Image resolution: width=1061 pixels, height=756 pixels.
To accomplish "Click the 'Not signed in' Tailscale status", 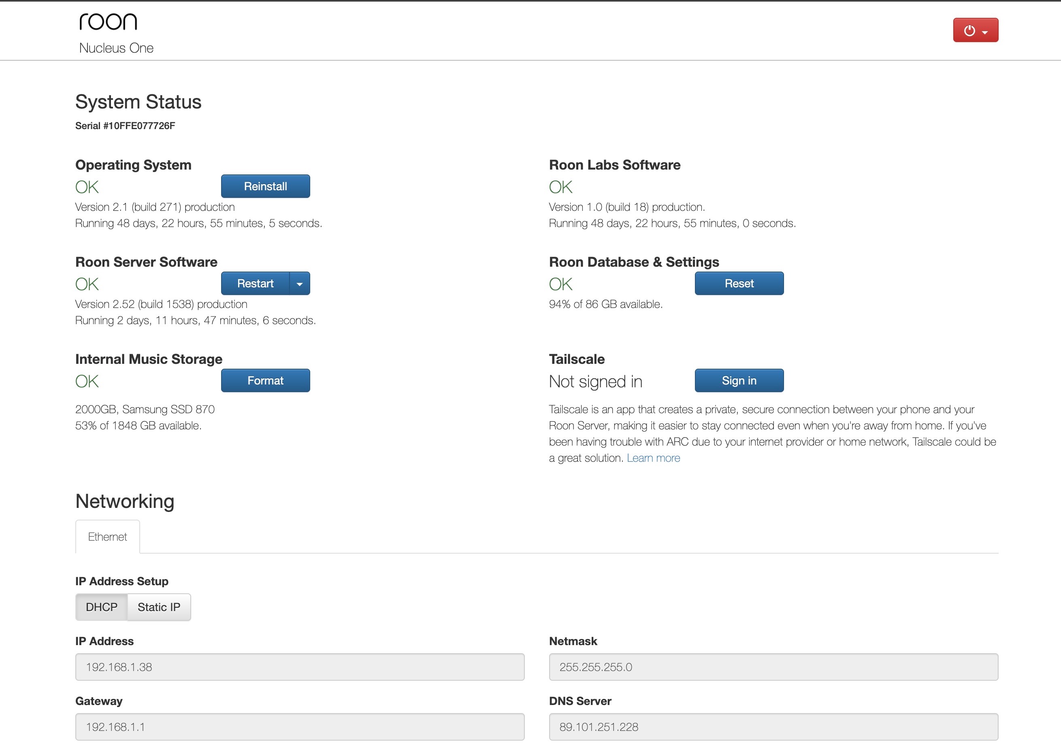I will pos(596,382).
